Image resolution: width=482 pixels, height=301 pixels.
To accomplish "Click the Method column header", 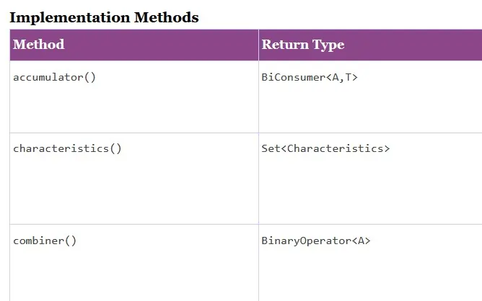I will 39,45.
